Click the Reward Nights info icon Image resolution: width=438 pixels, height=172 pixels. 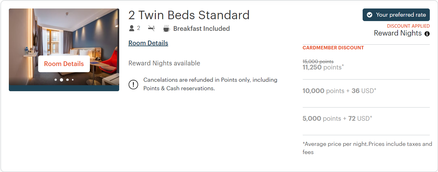(427, 34)
